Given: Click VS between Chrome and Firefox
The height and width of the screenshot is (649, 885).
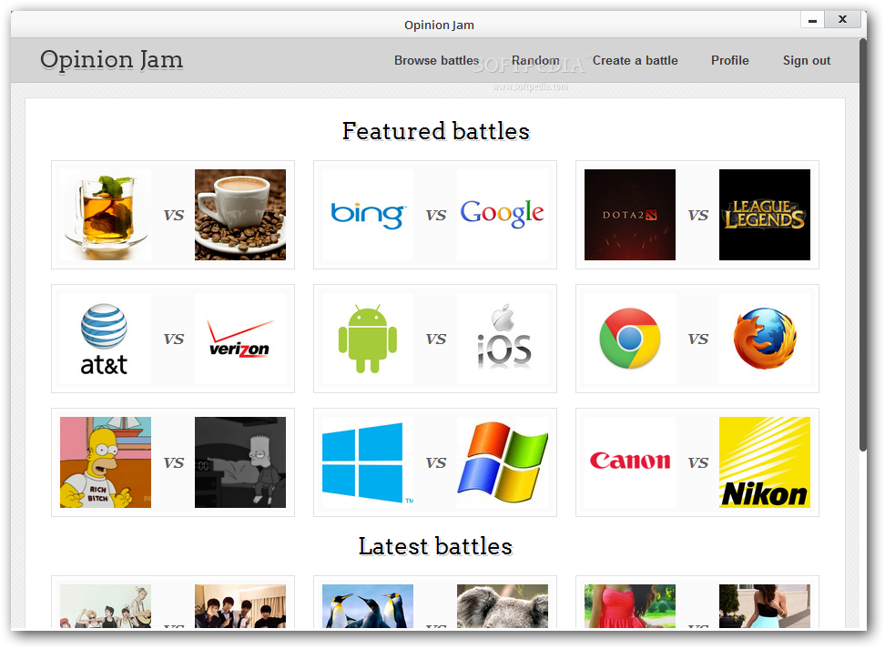Looking at the screenshot, I should coord(697,340).
